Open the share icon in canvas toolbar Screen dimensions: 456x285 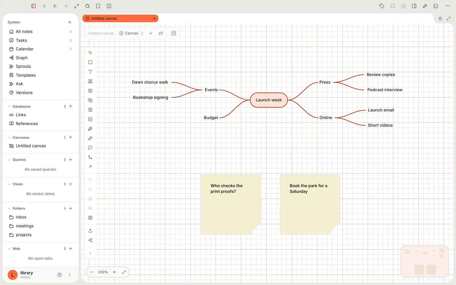90,240
